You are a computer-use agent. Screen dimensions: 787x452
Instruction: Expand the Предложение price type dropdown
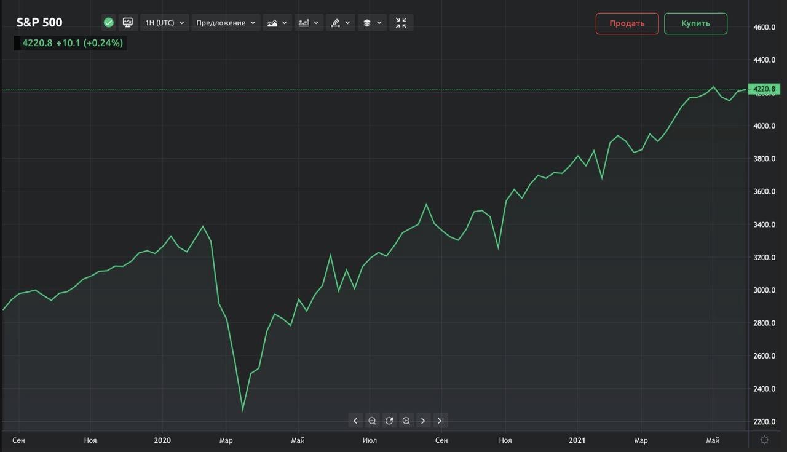[226, 23]
